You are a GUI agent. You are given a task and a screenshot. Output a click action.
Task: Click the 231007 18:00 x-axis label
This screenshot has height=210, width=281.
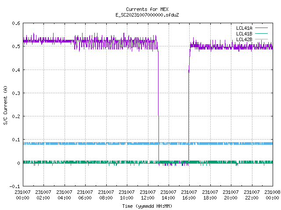coord(210,195)
